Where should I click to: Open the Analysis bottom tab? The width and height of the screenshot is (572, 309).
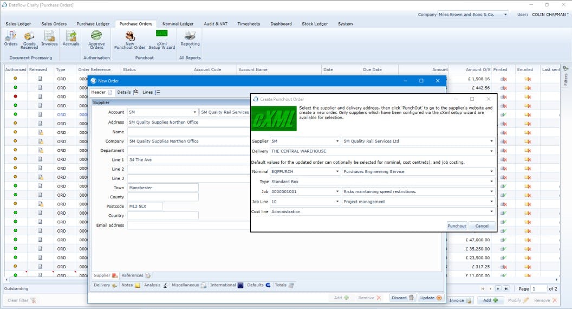[x=155, y=285]
